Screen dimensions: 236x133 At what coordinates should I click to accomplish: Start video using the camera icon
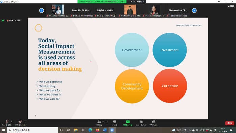(x=20, y=123)
